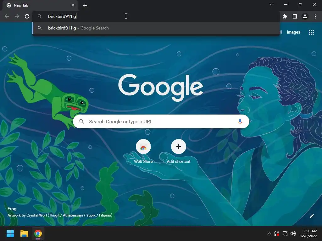Screen dimensions: 322x241
Task: Close the New Tab tab
Action: point(73,5)
